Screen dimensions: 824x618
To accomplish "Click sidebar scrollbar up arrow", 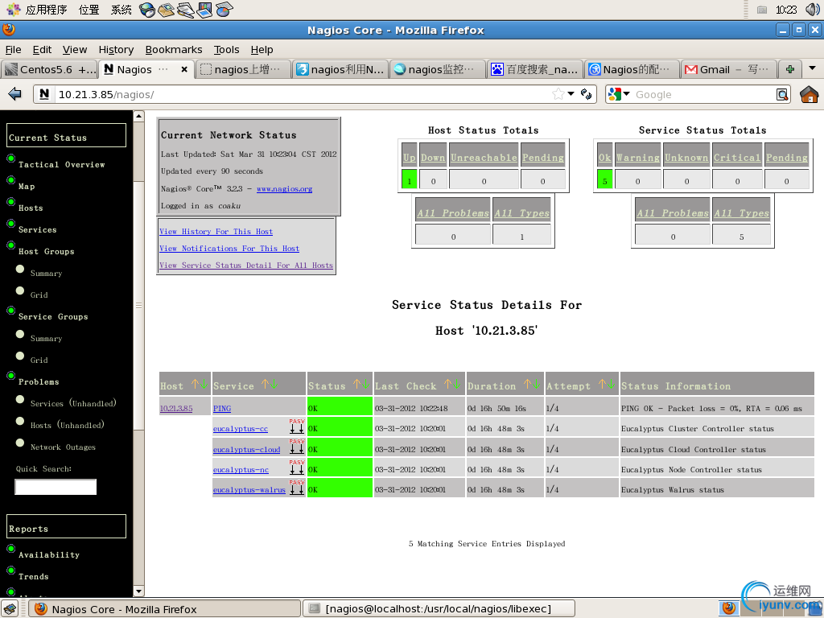I will pyautogui.click(x=138, y=116).
